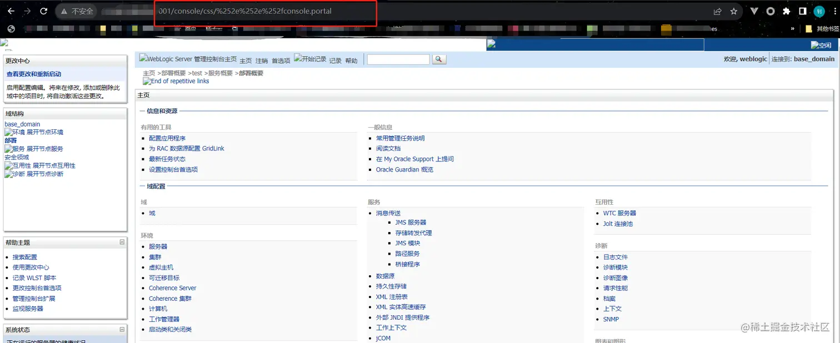Reload the page with the refresh icon
The width and height of the screenshot is (840, 343).
pyautogui.click(x=44, y=11)
